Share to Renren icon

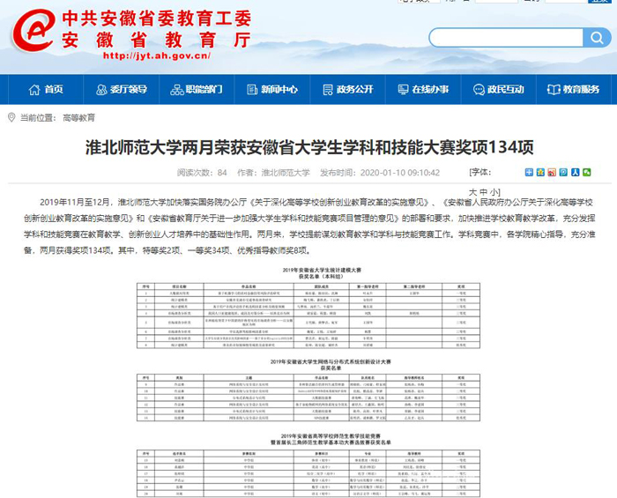(576, 172)
